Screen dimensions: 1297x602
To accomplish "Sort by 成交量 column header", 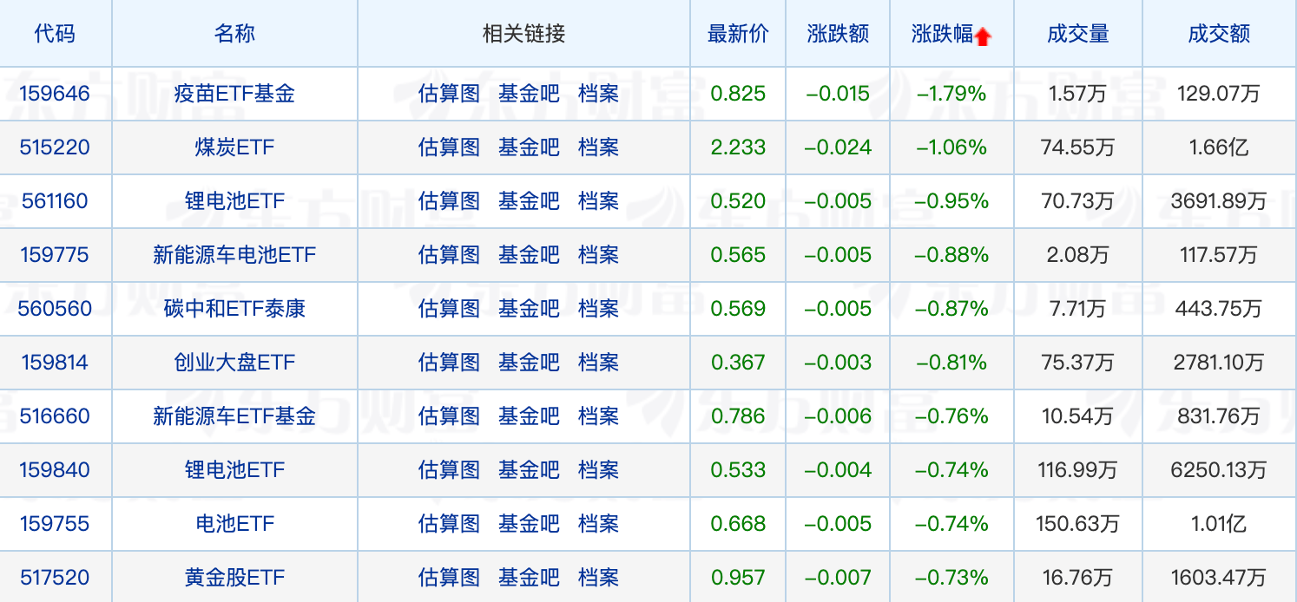I will 1077,34.
